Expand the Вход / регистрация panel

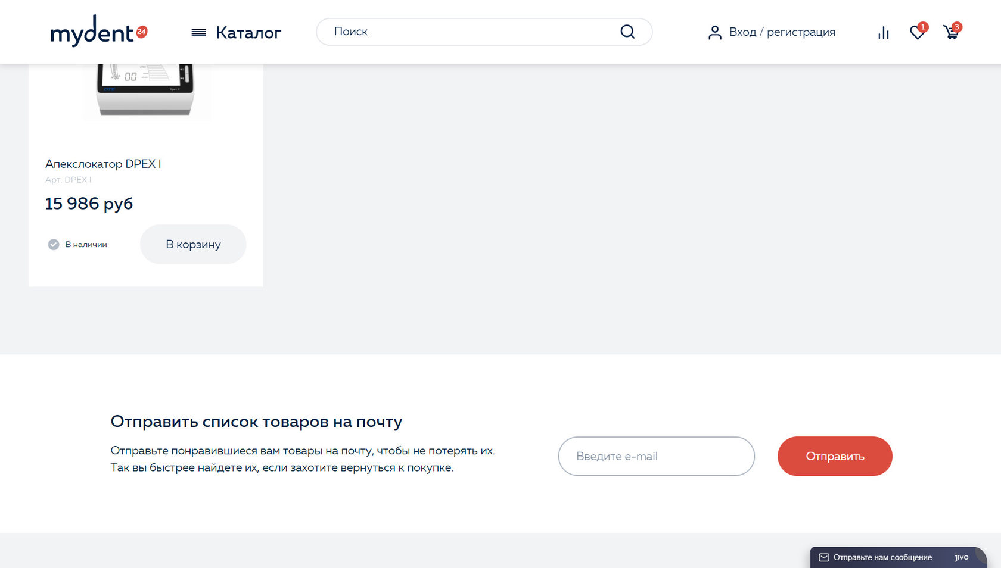pos(782,32)
